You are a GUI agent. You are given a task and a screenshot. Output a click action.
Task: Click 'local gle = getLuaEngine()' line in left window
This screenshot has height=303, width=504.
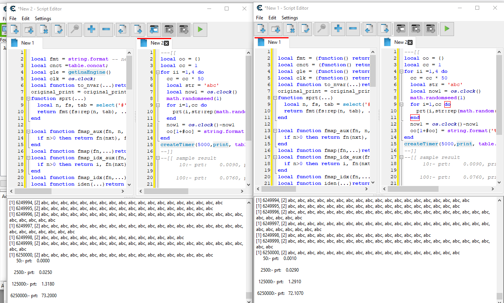coord(71,72)
